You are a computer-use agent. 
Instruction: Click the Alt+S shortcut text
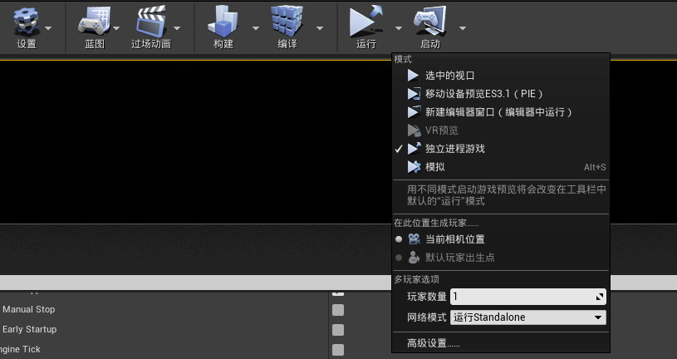tap(595, 167)
